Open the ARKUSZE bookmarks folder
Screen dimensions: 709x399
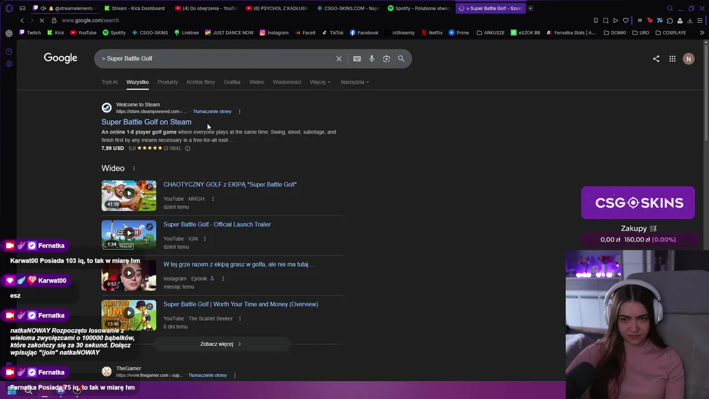click(490, 33)
